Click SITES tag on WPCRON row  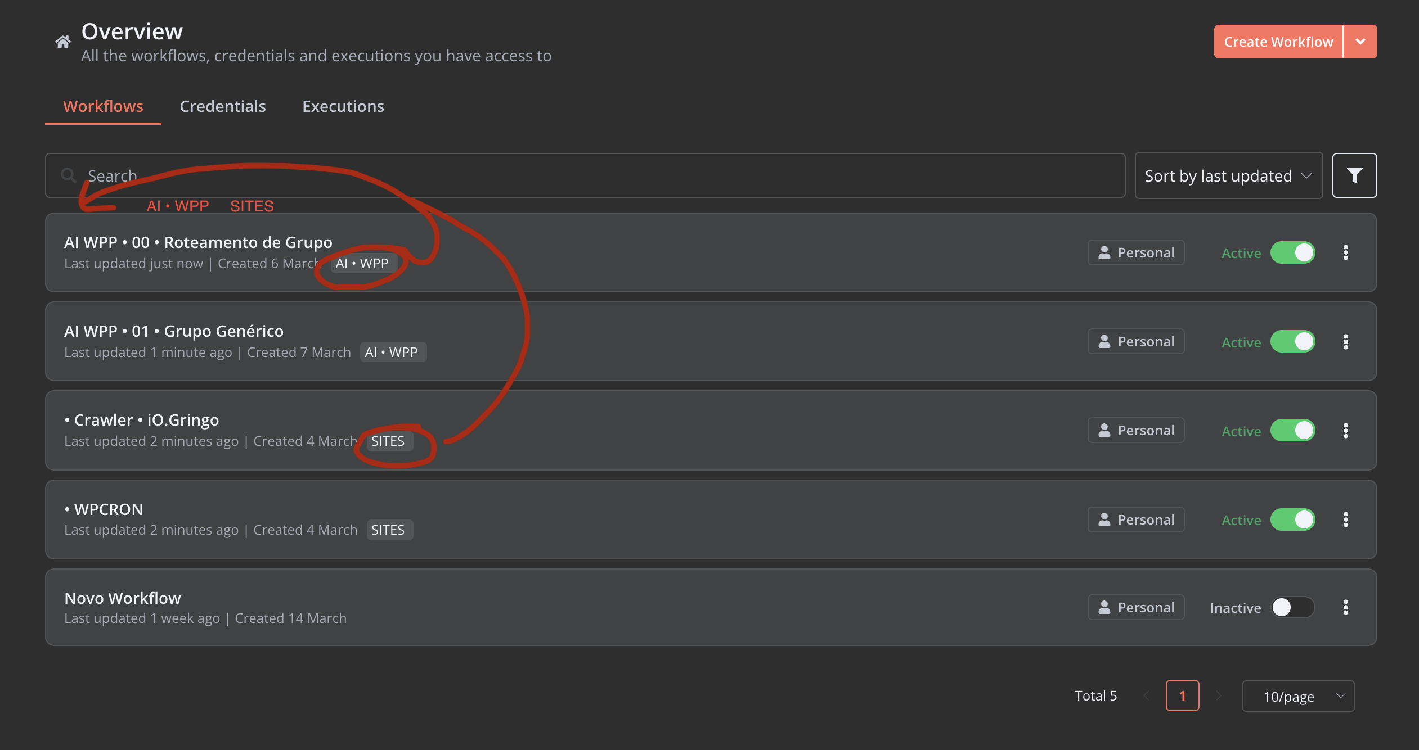point(389,530)
